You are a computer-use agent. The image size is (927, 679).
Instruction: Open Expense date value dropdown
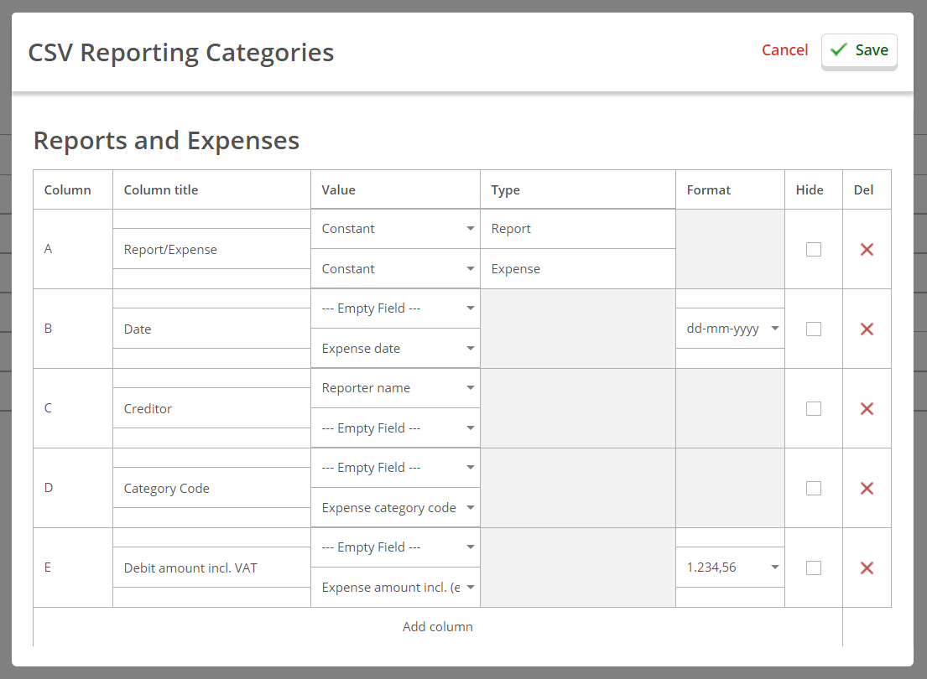395,349
